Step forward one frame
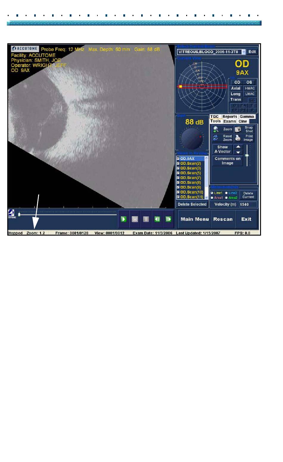The width and height of the screenshot is (283, 462). pyautogui.click(x=168, y=219)
